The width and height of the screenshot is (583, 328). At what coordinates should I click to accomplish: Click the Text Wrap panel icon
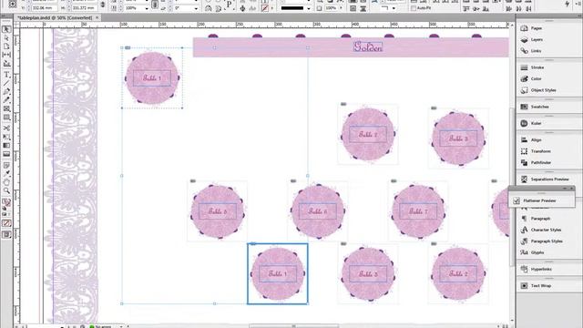click(x=524, y=285)
